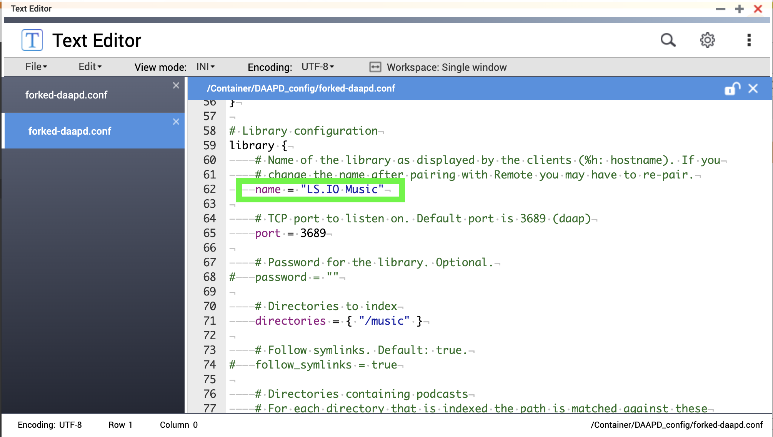Click status bar Encoding: UTF-8

click(x=50, y=425)
